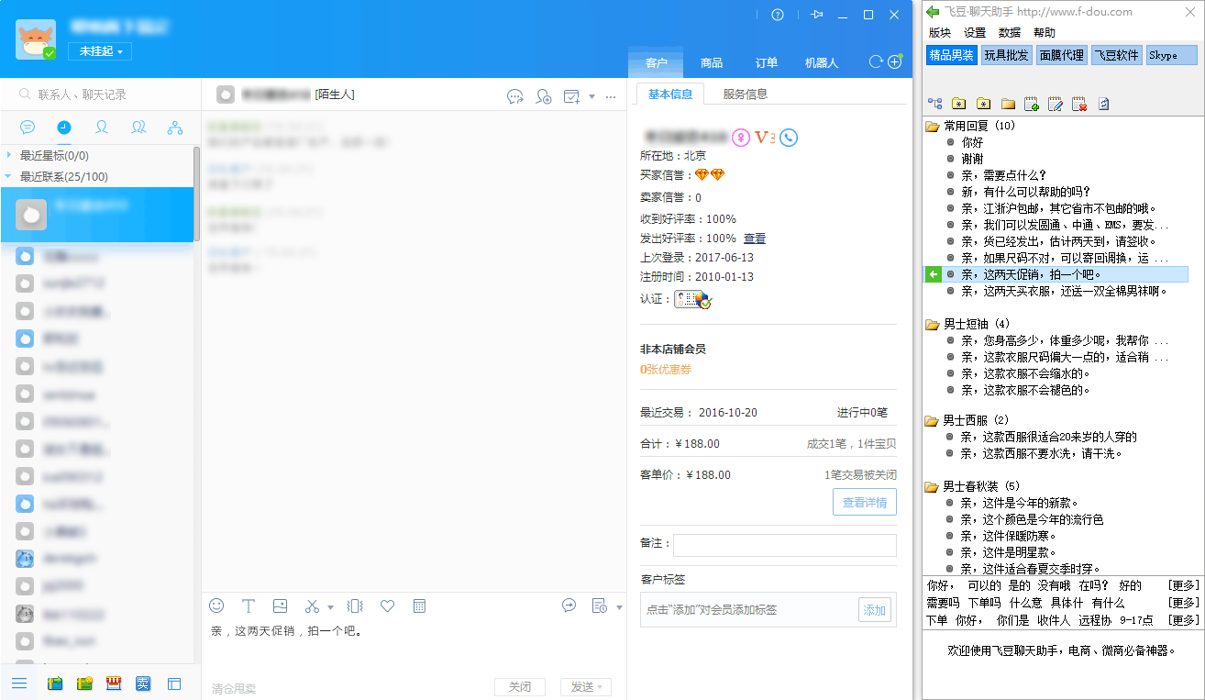Click the '查看详情' button
The image size is (1205, 700).
click(865, 503)
